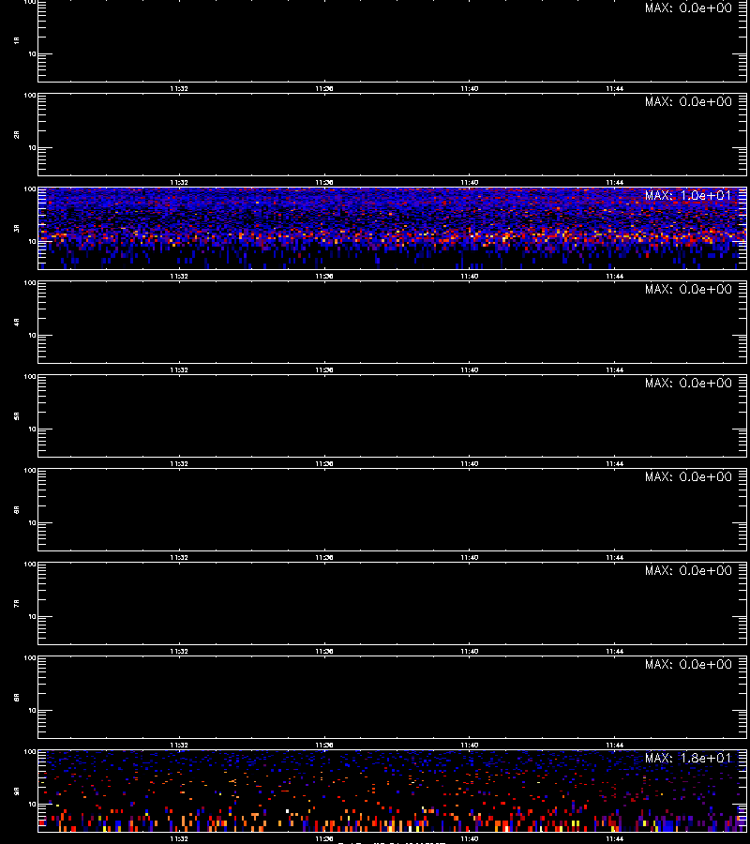Screen dimensions: 750x844
Task: Click the MAX: 1.0e+01 label in panel 3R
Action: [x=688, y=195]
